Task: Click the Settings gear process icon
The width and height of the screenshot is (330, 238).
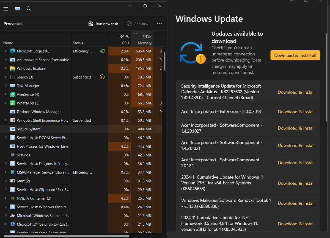Action: [12, 155]
